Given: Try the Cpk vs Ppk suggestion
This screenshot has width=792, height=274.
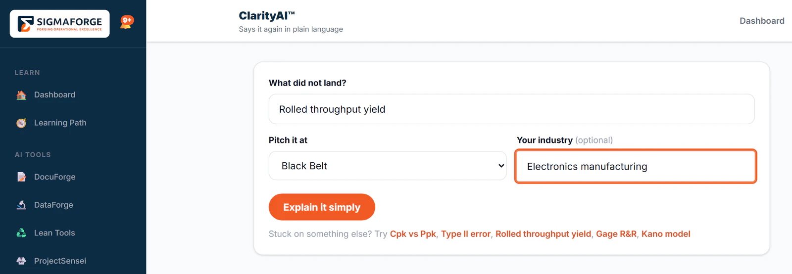Looking at the screenshot, I should [413, 234].
